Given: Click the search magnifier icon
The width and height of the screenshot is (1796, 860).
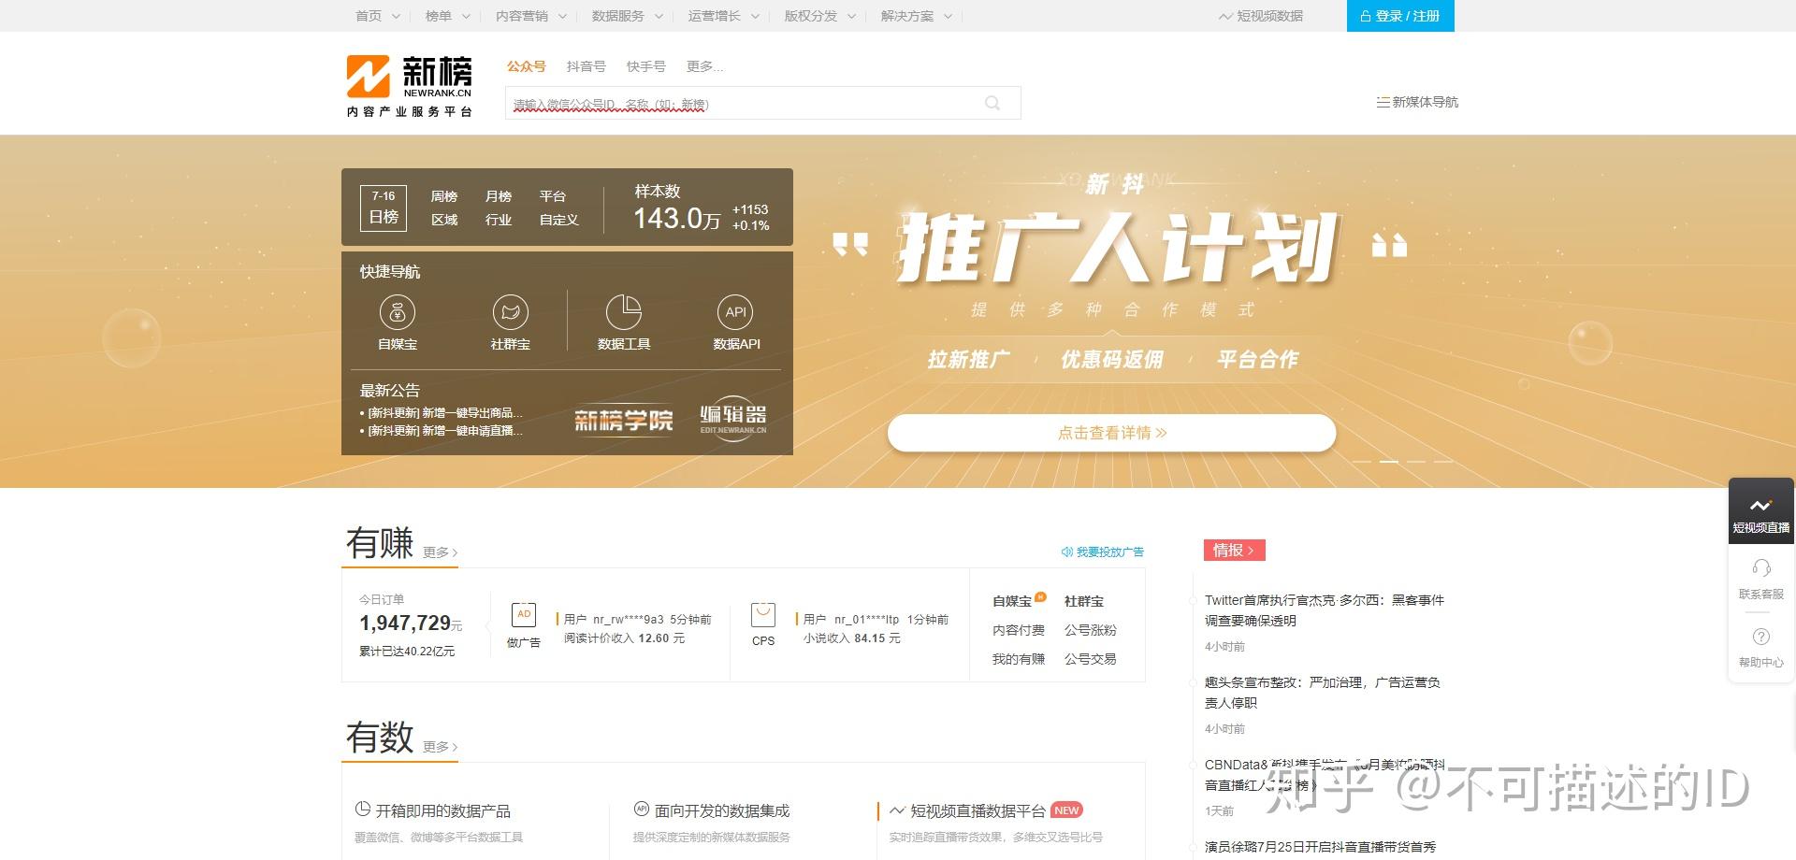Looking at the screenshot, I should 992,103.
